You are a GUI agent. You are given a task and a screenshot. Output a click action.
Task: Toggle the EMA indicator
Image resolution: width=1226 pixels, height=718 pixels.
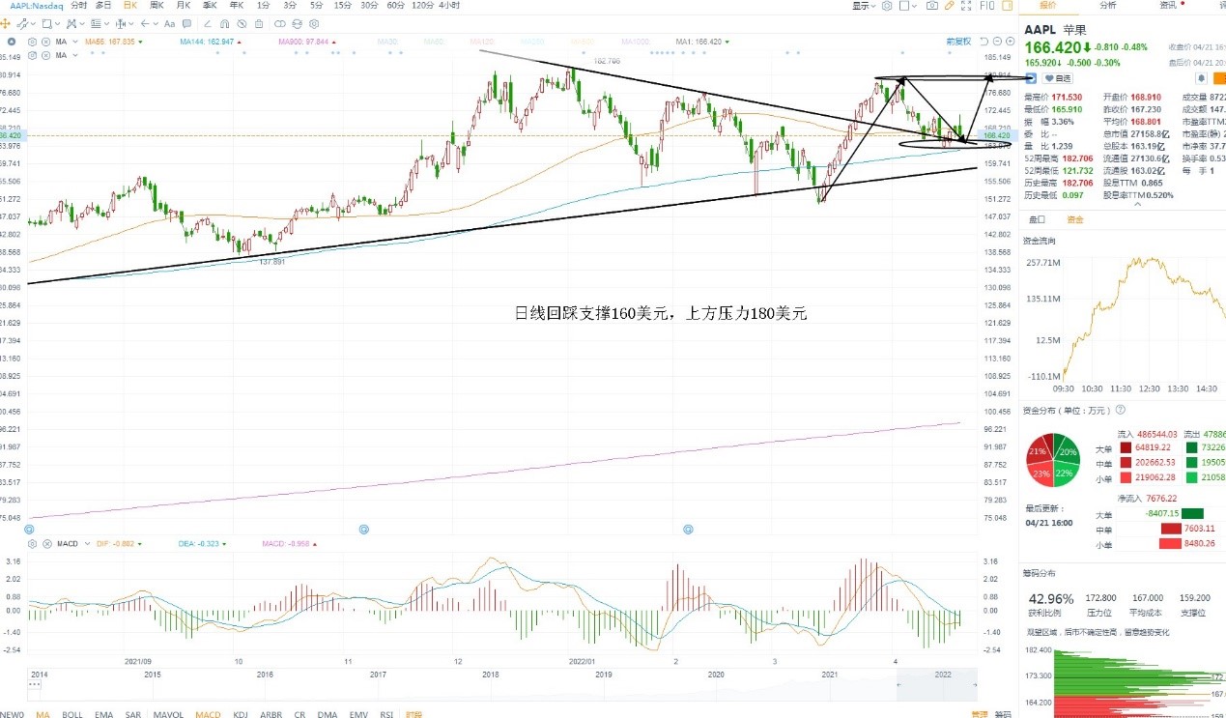tap(103, 713)
